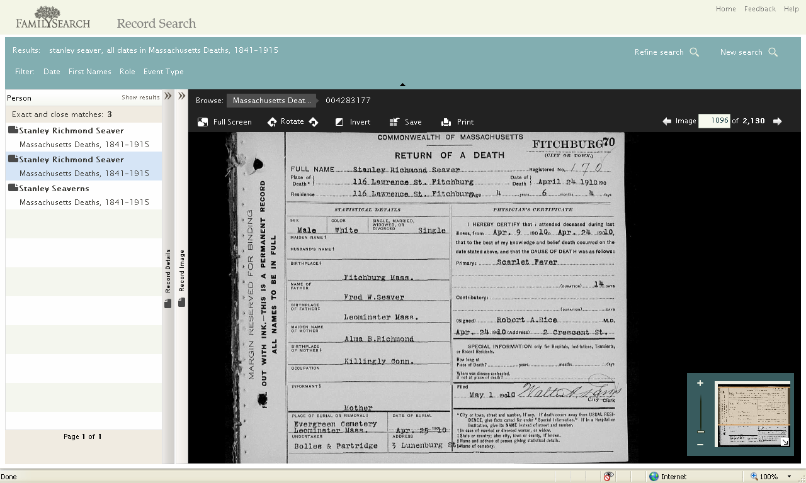Click the New search magnifier icon
Screen dimensions: 806x483
773,52
